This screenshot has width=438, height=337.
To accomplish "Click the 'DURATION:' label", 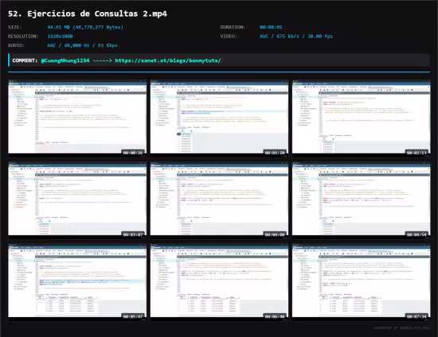I will point(233,27).
